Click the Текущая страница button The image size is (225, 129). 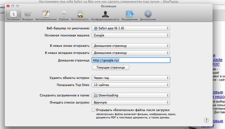(110, 67)
